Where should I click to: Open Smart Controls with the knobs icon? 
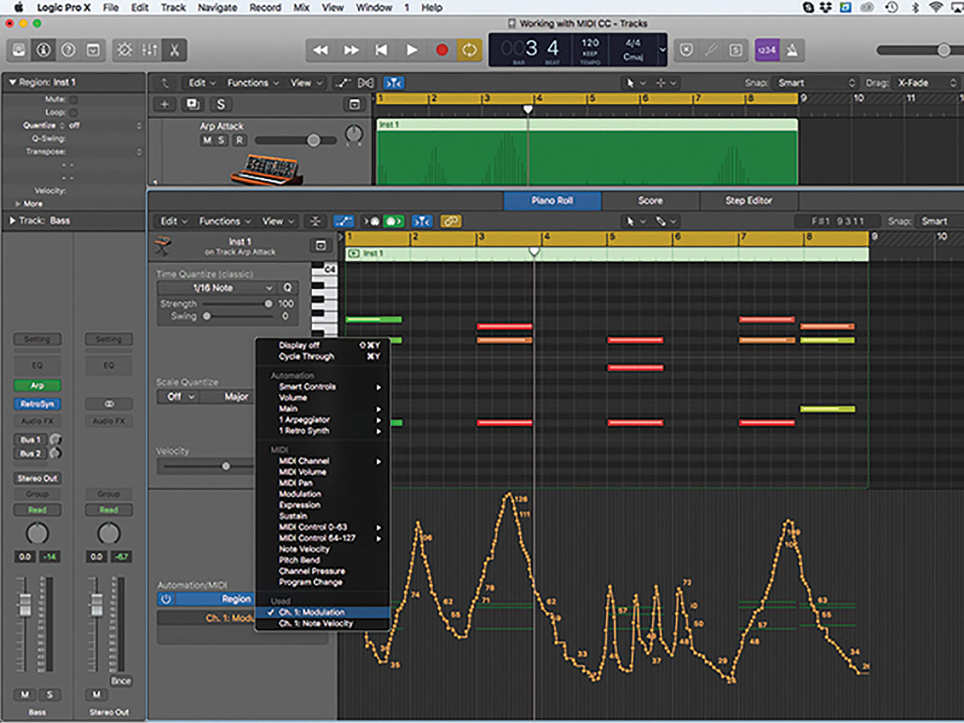click(x=125, y=50)
